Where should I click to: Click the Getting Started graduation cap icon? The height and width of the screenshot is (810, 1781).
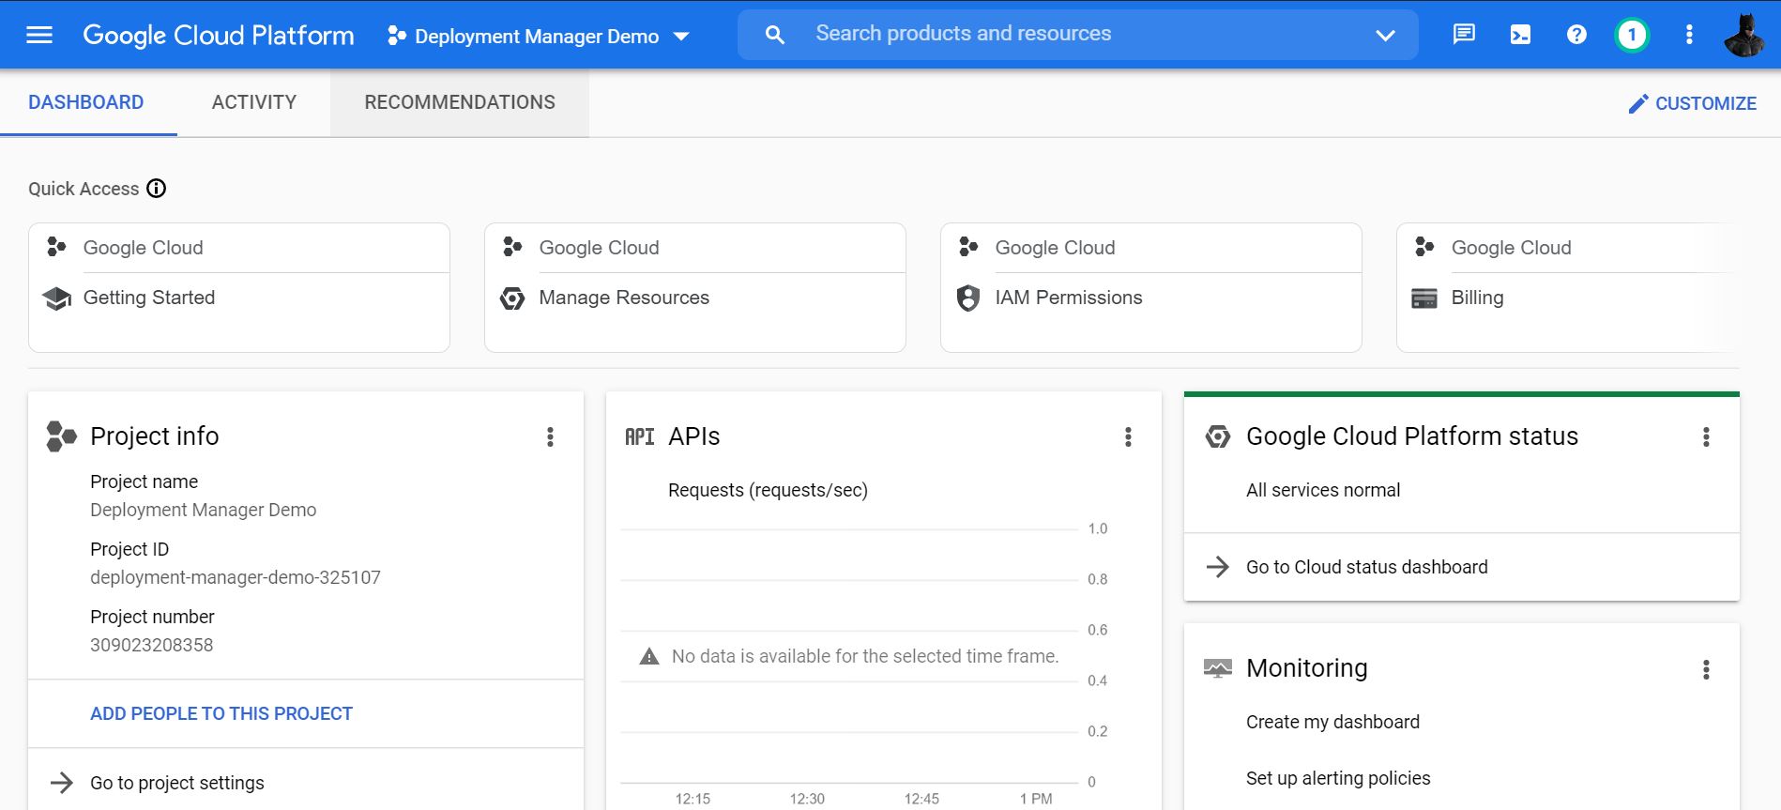tap(57, 298)
